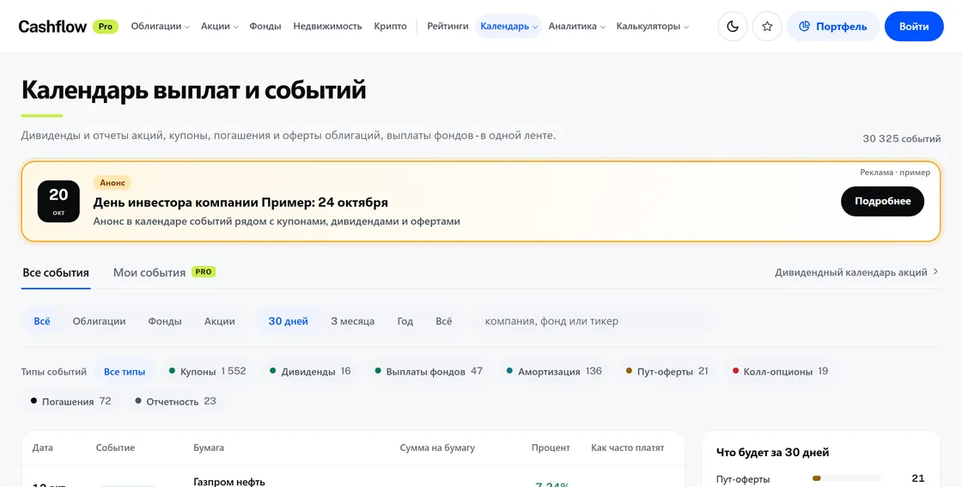Click the Пут-оферты progress bar in sidebar

(846, 478)
